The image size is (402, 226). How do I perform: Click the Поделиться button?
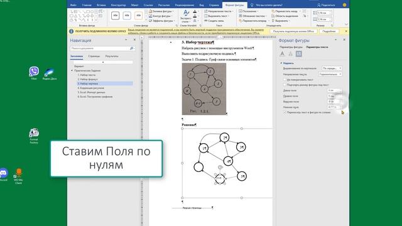326,5
